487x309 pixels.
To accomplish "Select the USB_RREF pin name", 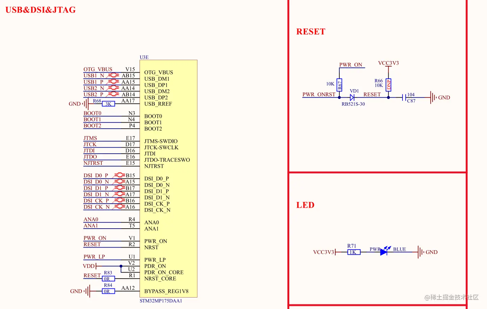I will (x=158, y=104).
